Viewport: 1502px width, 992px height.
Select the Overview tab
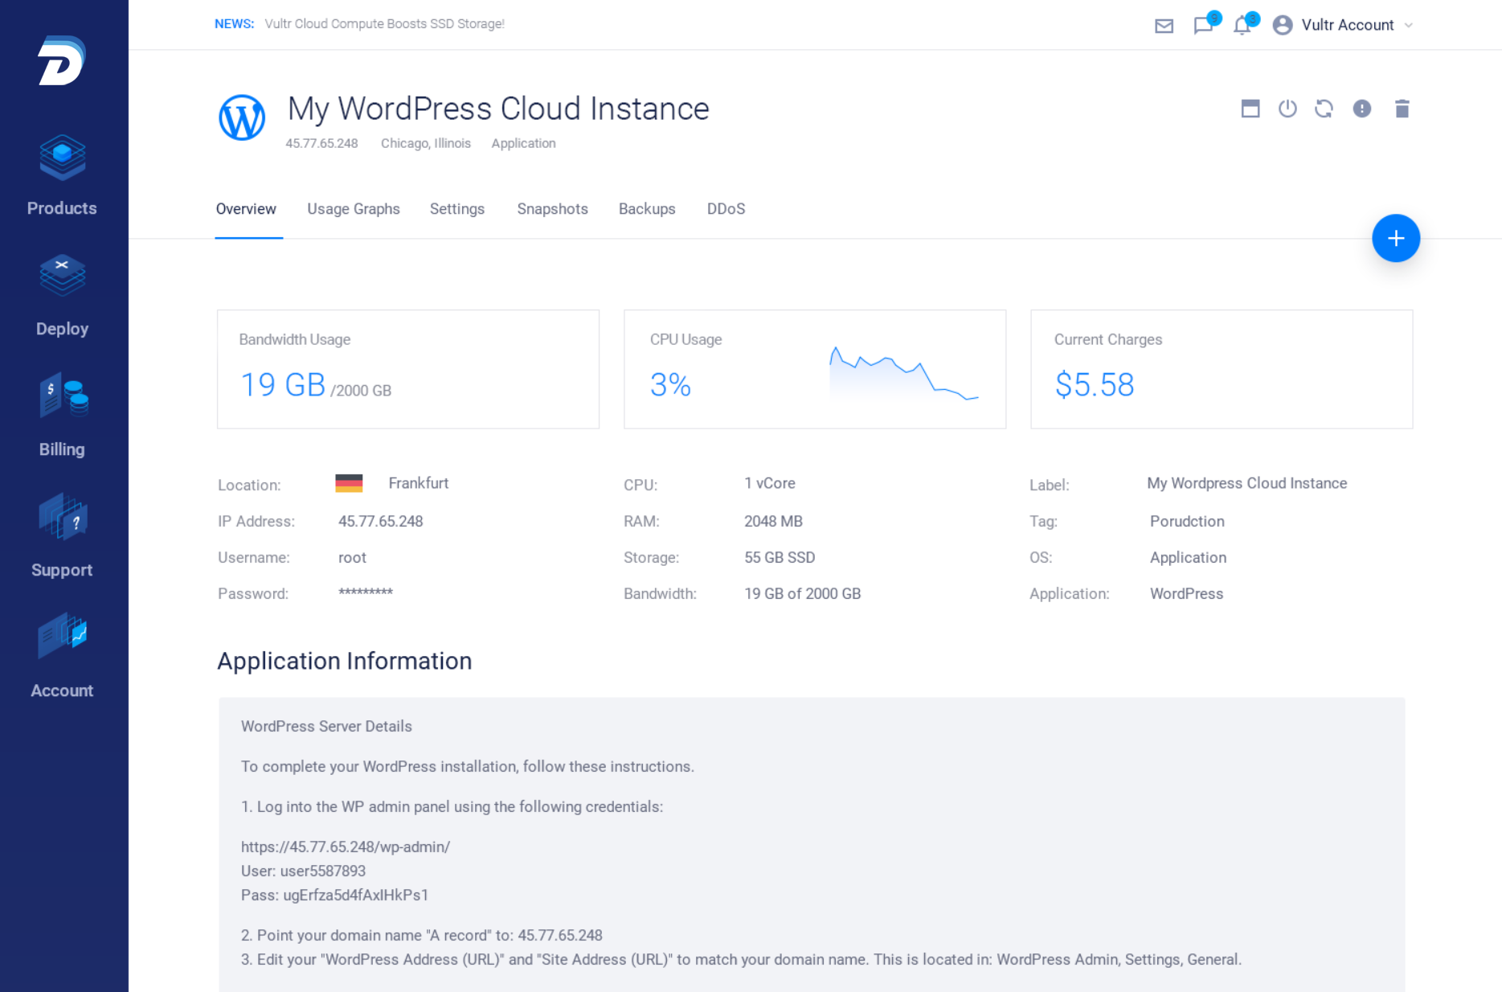tap(246, 209)
